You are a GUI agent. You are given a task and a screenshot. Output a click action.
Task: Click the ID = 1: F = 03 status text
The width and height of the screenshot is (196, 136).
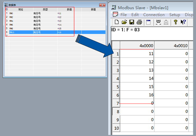(x=125, y=30)
